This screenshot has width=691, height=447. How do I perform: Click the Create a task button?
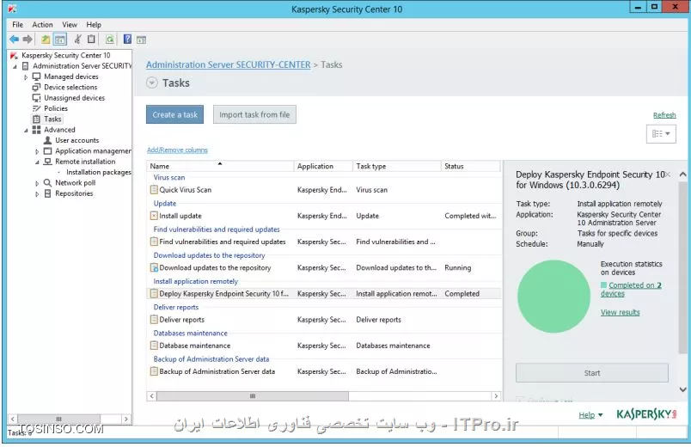(175, 114)
